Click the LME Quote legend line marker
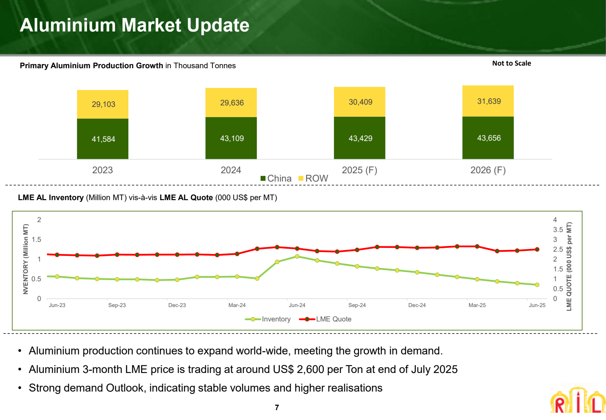 (307, 319)
